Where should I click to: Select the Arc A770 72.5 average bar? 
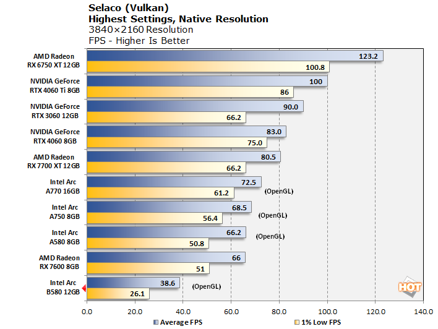pos(174,182)
